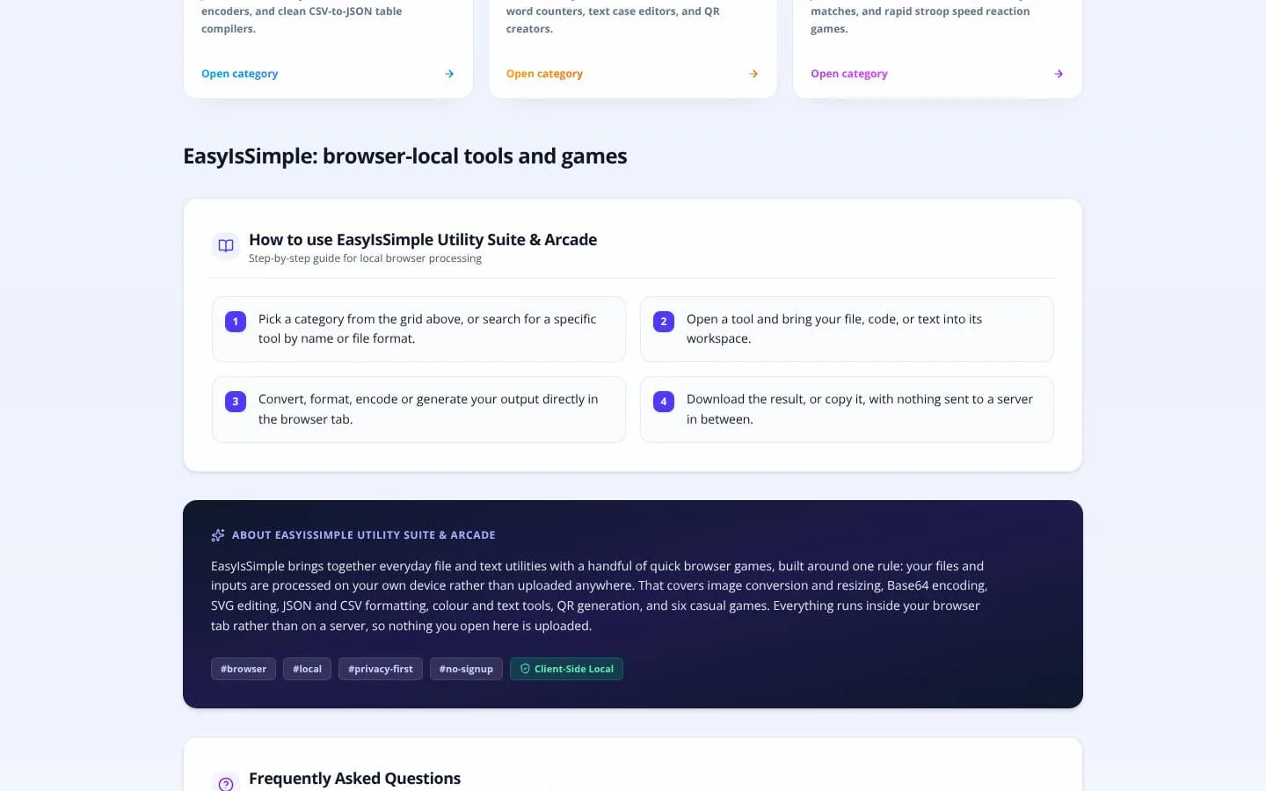1266x791 pixels.
Task: Click the step 1 number badge
Action: coord(236,322)
